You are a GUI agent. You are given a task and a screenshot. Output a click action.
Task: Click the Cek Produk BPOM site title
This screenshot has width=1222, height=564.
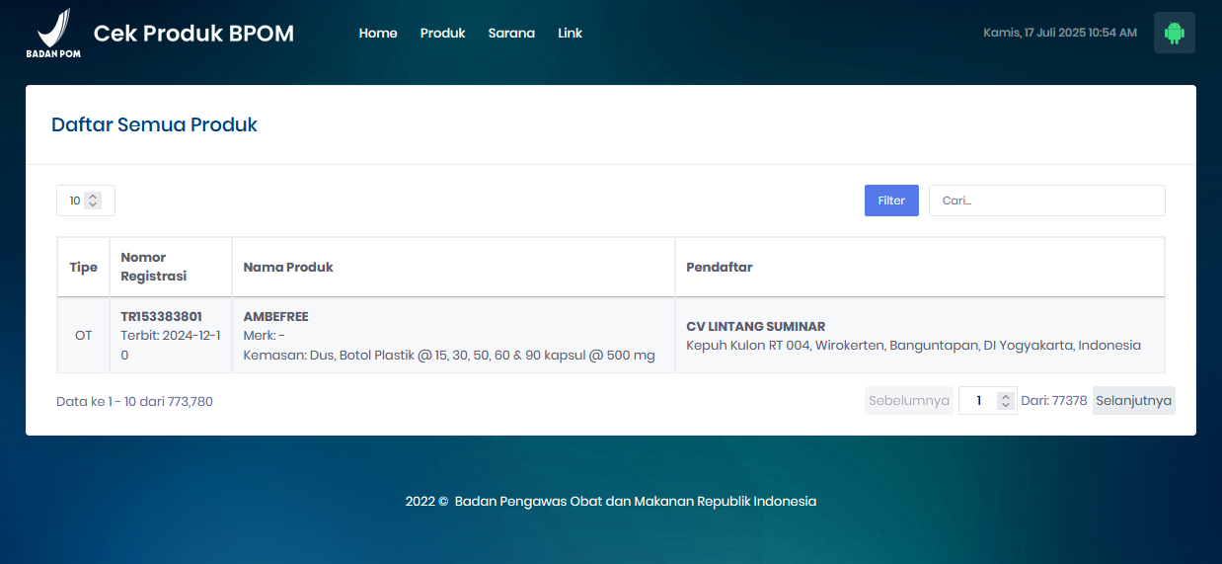pos(193,34)
